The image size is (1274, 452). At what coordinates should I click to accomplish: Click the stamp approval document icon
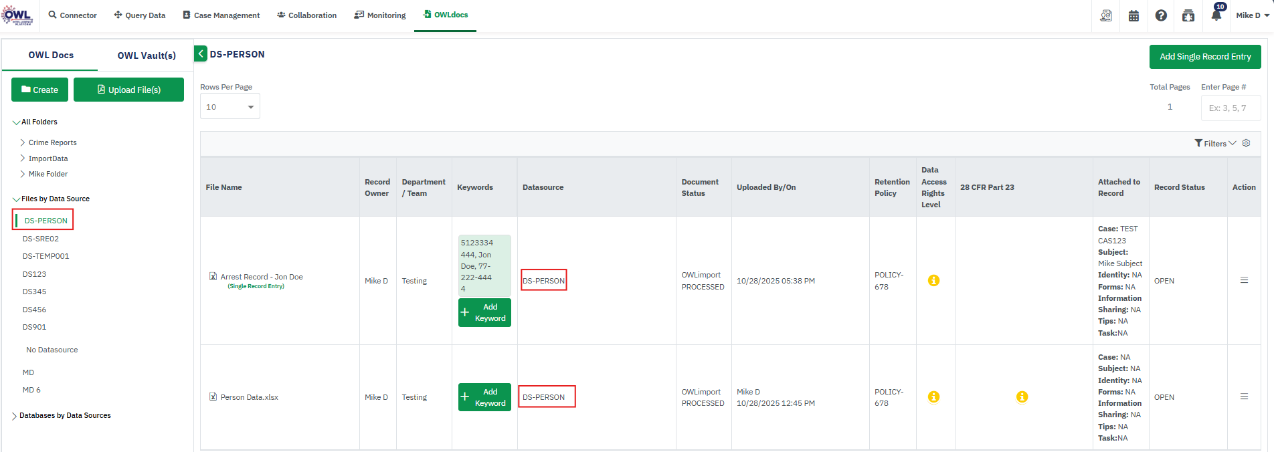[1106, 15]
